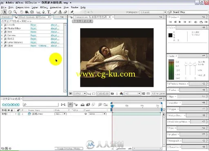
Task: Click Toggle Switches / Modes button
Action: pyautogui.click(x=69, y=149)
